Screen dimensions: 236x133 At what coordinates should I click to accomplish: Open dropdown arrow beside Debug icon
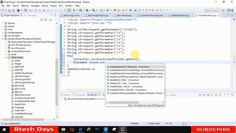pos(77,10)
